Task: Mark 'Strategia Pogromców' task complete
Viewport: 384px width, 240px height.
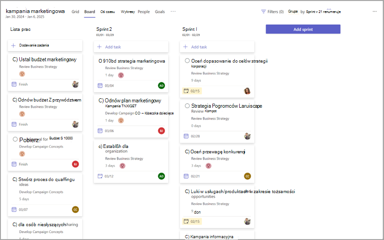Action: pyautogui.click(x=187, y=106)
